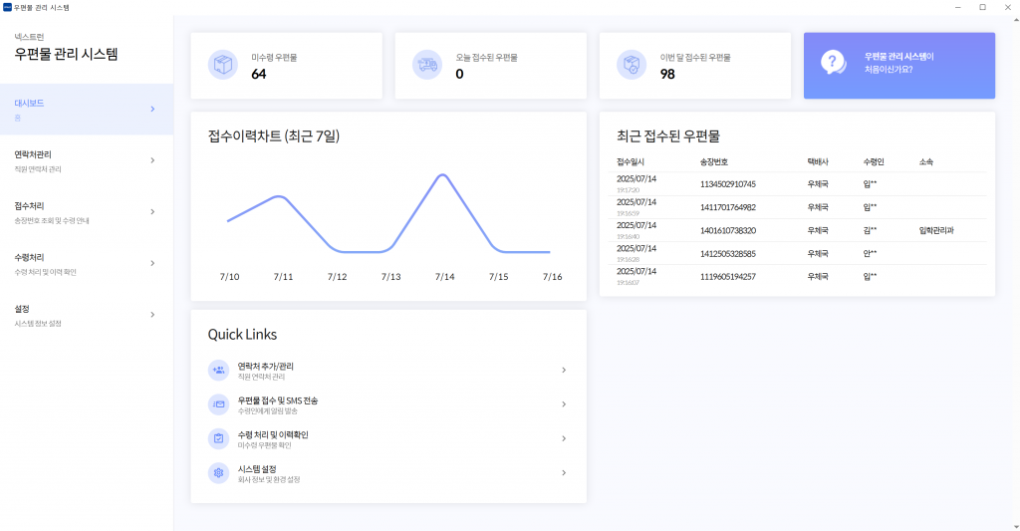Click the 우편물 접수 및 SMS 전송 envelope icon

click(218, 404)
